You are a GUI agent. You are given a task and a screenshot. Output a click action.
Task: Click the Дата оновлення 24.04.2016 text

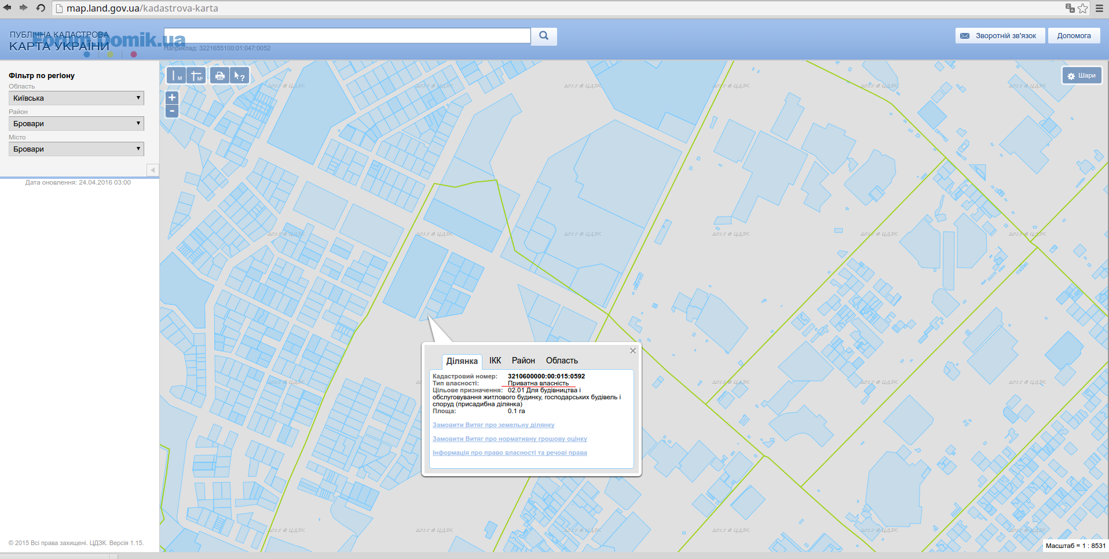[78, 182]
